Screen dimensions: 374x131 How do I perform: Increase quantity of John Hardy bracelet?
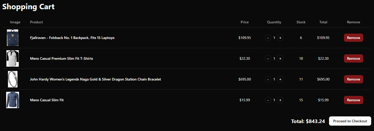point(280,79)
